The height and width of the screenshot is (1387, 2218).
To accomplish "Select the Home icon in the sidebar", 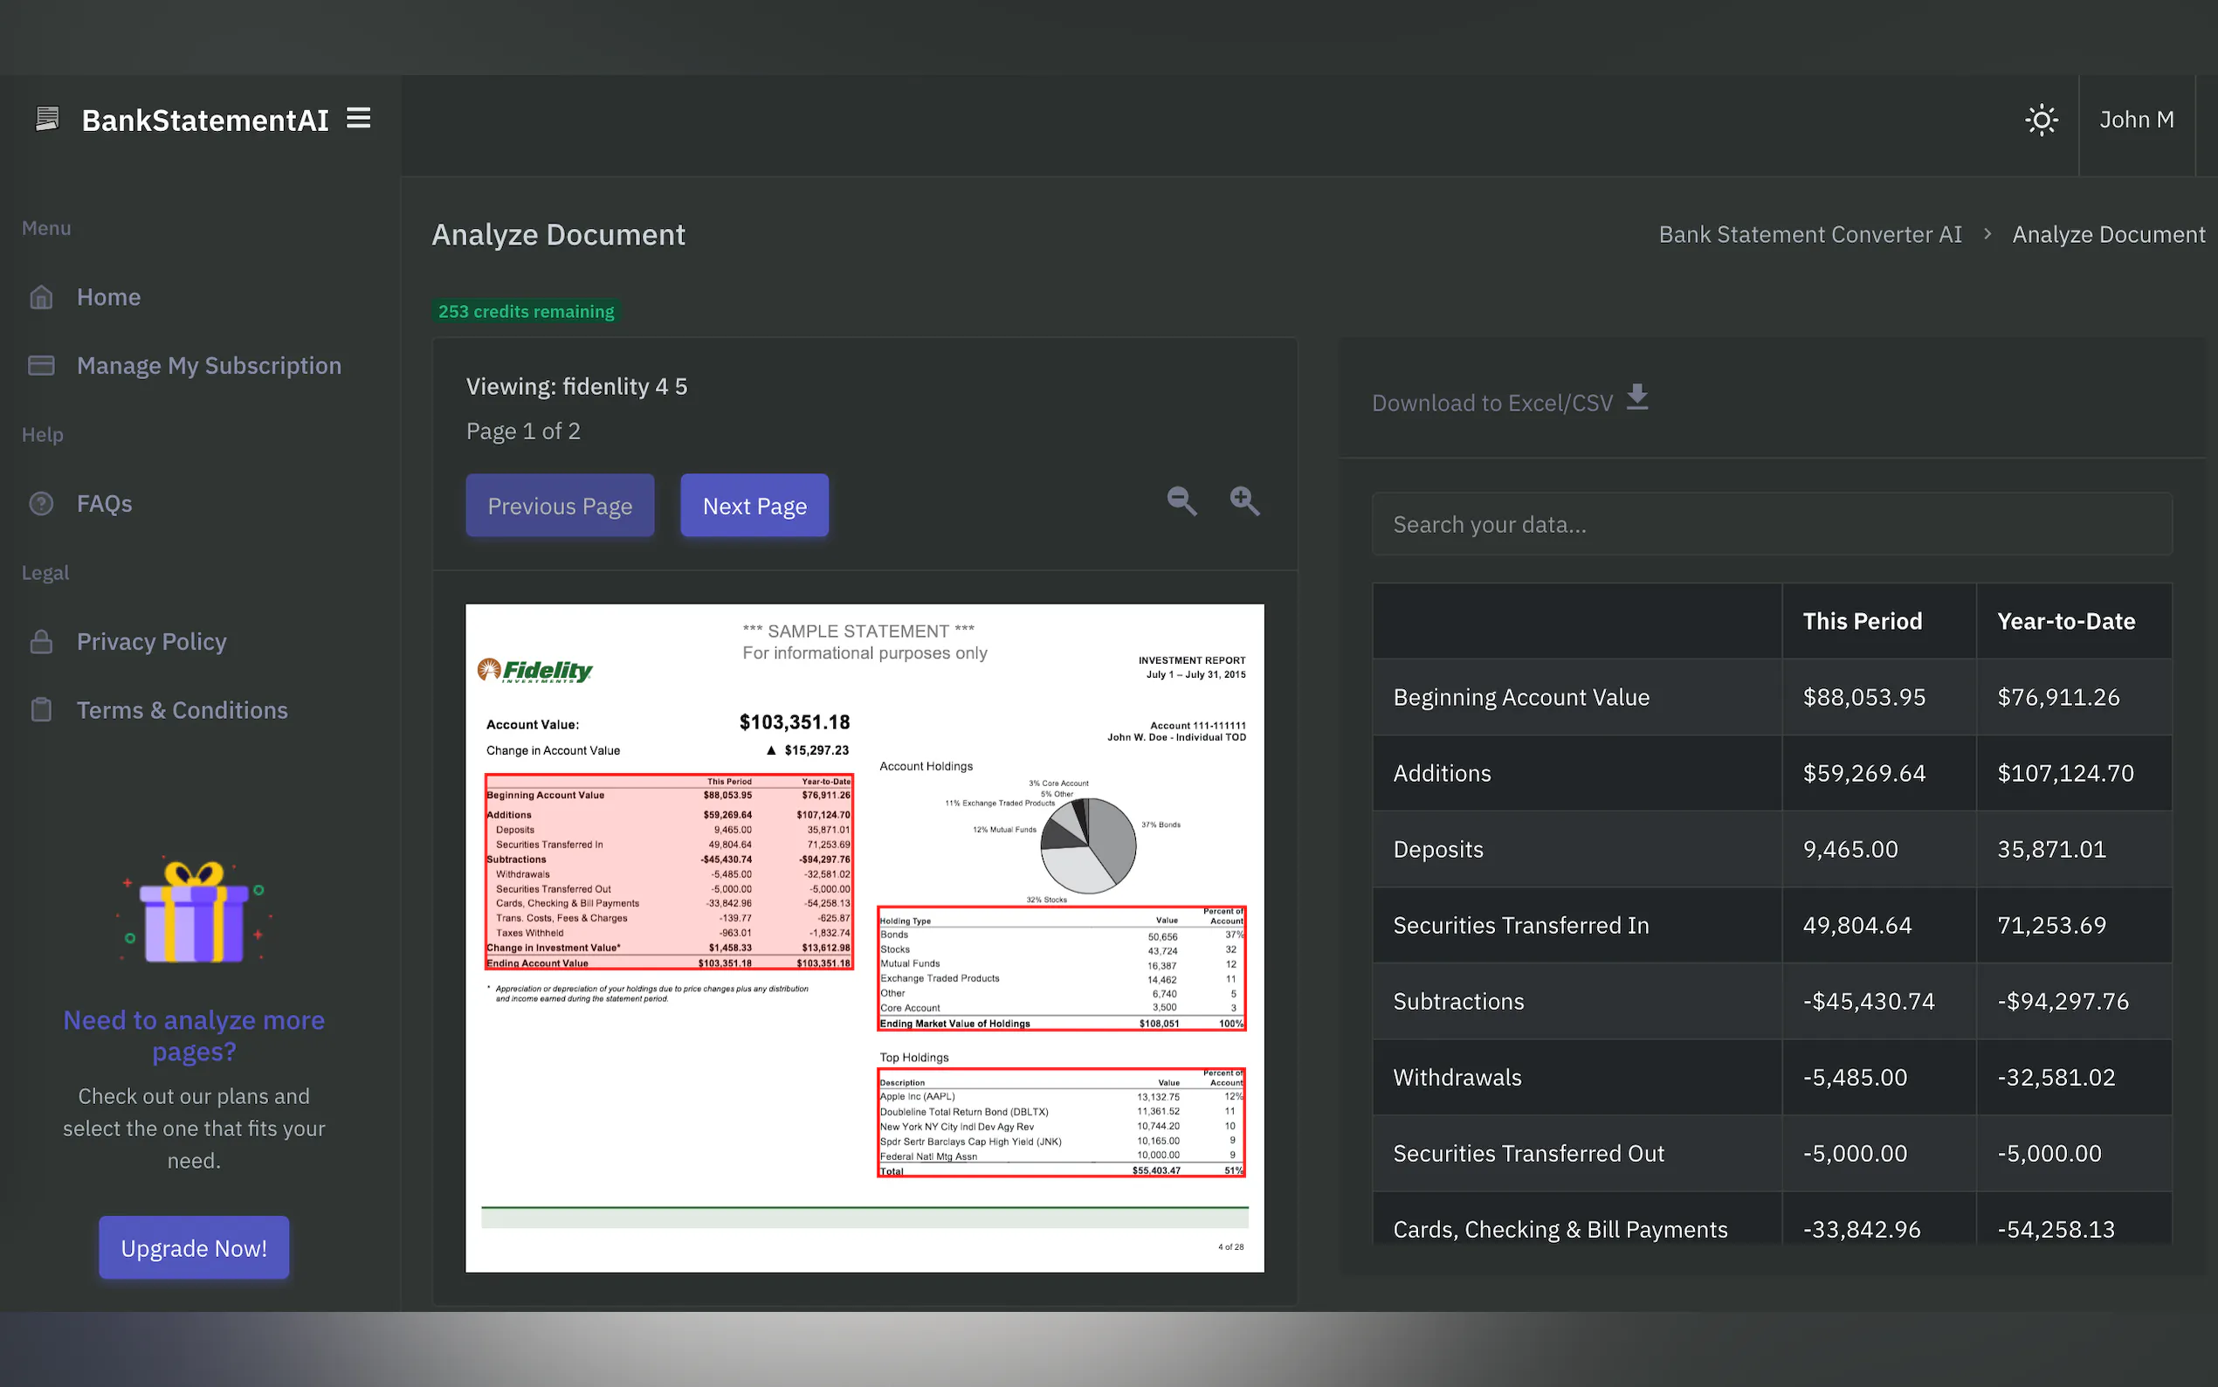I will [41, 296].
